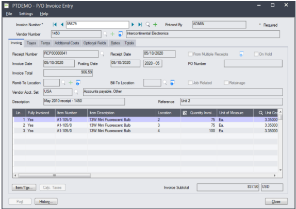Click the Post button

point(20,201)
